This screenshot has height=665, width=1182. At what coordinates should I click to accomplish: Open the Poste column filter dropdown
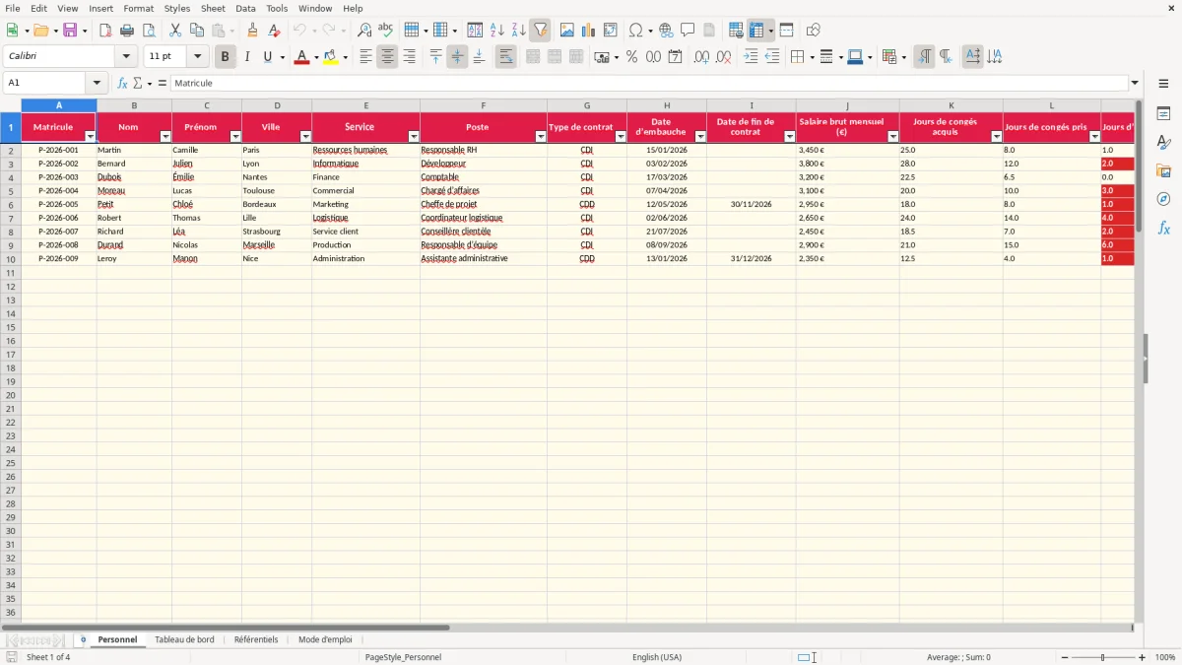tap(540, 137)
